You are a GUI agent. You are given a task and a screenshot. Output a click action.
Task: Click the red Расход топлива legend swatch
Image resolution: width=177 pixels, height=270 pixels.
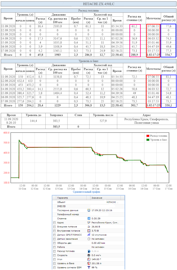click(x=148, y=136)
